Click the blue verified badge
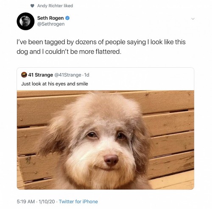This screenshot has width=212, height=209. pos(67,18)
